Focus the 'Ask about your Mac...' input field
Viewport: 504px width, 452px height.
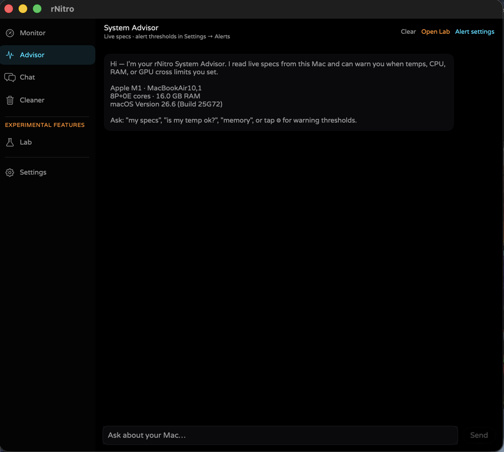tap(280, 435)
